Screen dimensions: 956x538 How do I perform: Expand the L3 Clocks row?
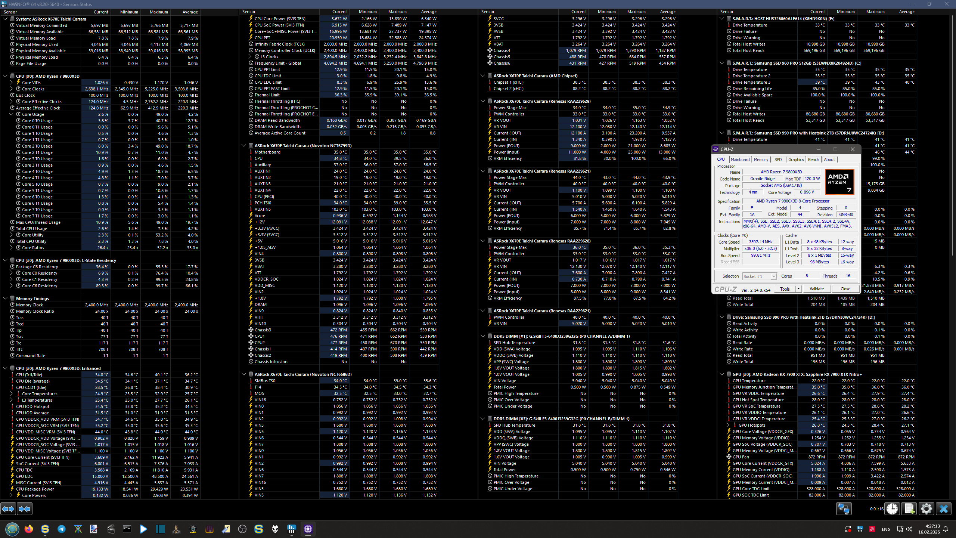click(250, 57)
